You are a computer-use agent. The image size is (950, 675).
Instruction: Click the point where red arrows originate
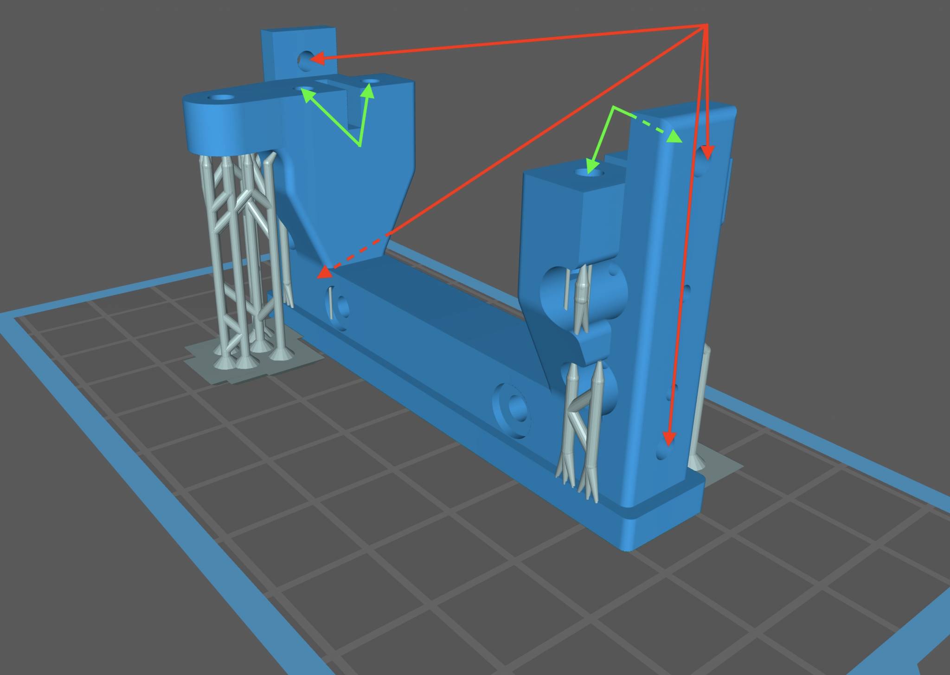click(x=705, y=25)
